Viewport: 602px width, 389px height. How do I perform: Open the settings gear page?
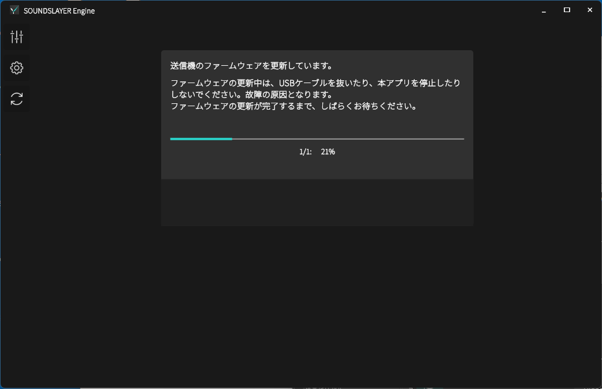(x=17, y=68)
